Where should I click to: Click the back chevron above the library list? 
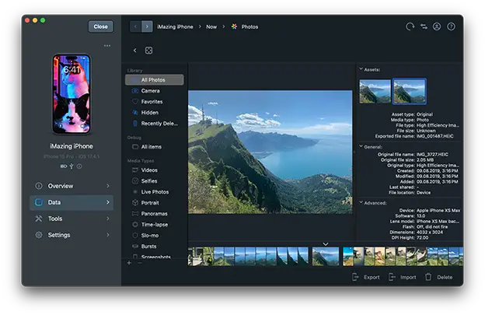tap(135, 50)
